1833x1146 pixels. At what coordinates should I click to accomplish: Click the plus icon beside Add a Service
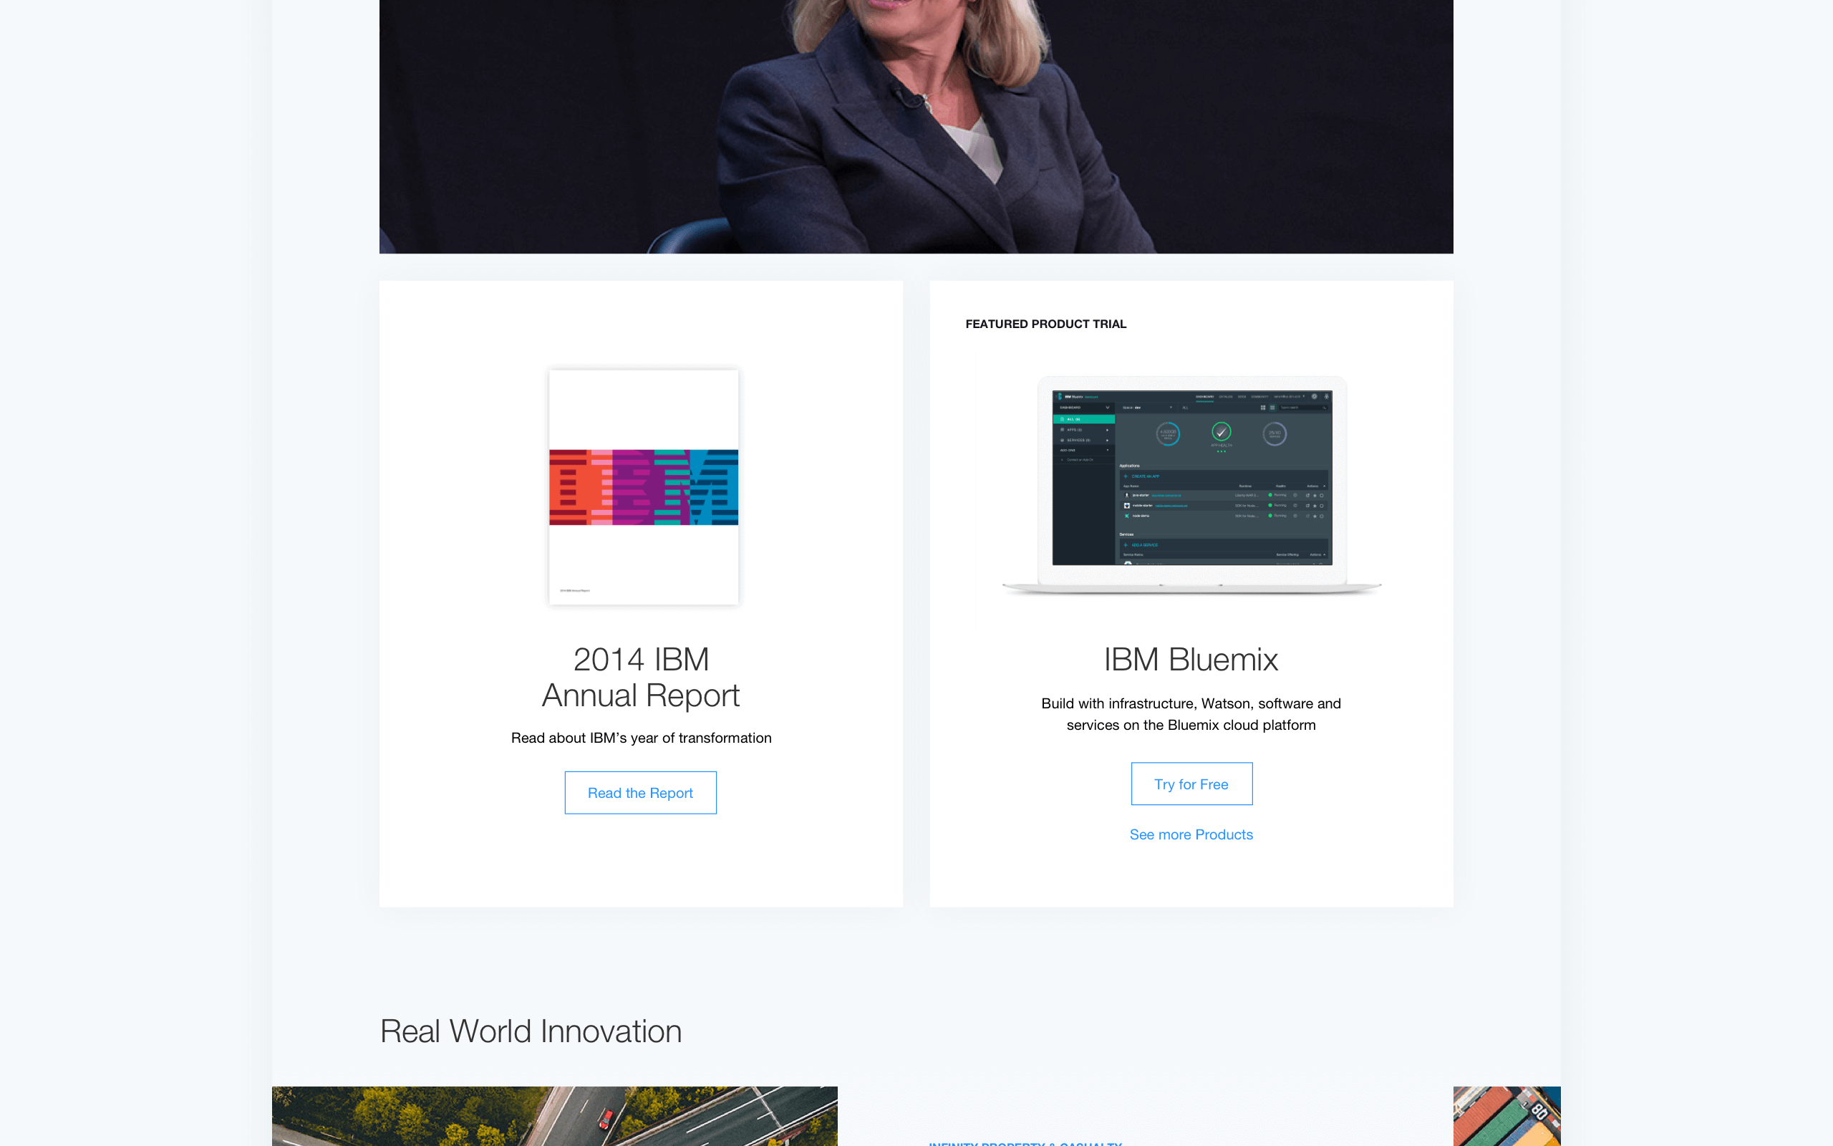(x=1126, y=545)
